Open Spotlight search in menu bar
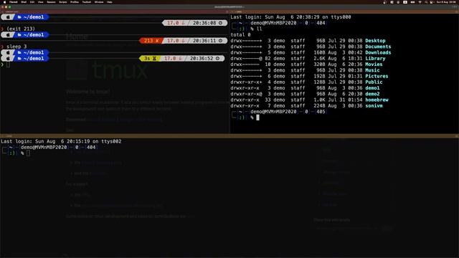The width and height of the screenshot is (459, 258). [426, 2]
